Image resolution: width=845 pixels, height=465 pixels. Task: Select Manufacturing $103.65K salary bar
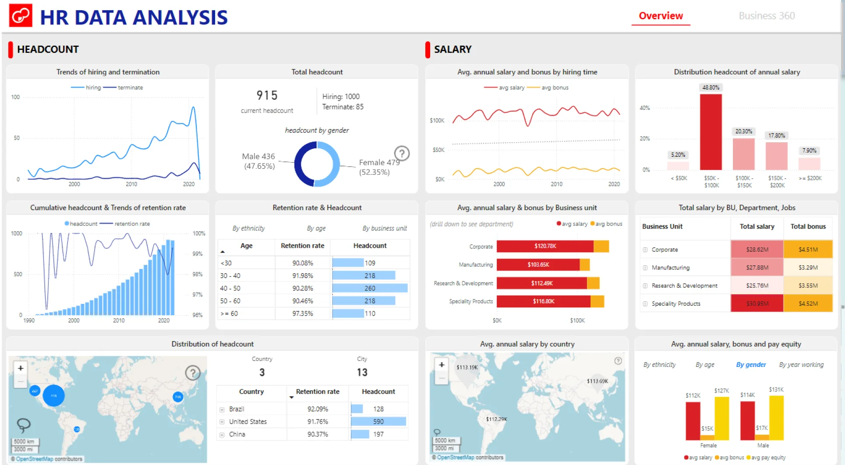pos(538,264)
